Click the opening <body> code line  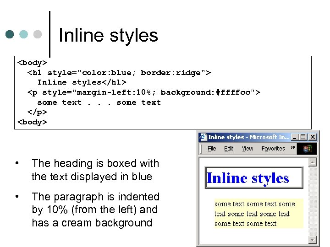[x=32, y=63]
